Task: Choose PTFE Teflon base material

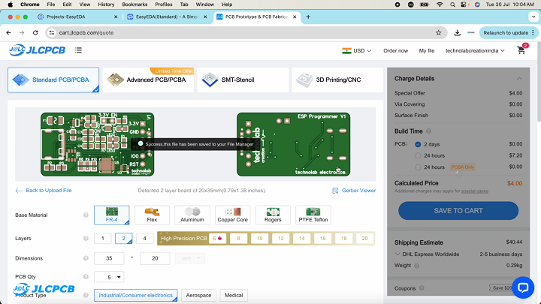Action: coord(313,215)
